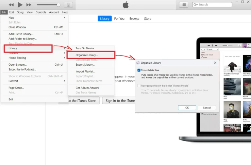Viewport: 251px width, 165px height.
Task: Expand the Convert submenu
Action: click(x=34, y=81)
